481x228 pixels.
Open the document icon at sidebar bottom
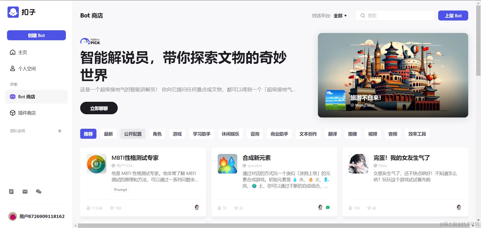pyautogui.click(x=11, y=192)
